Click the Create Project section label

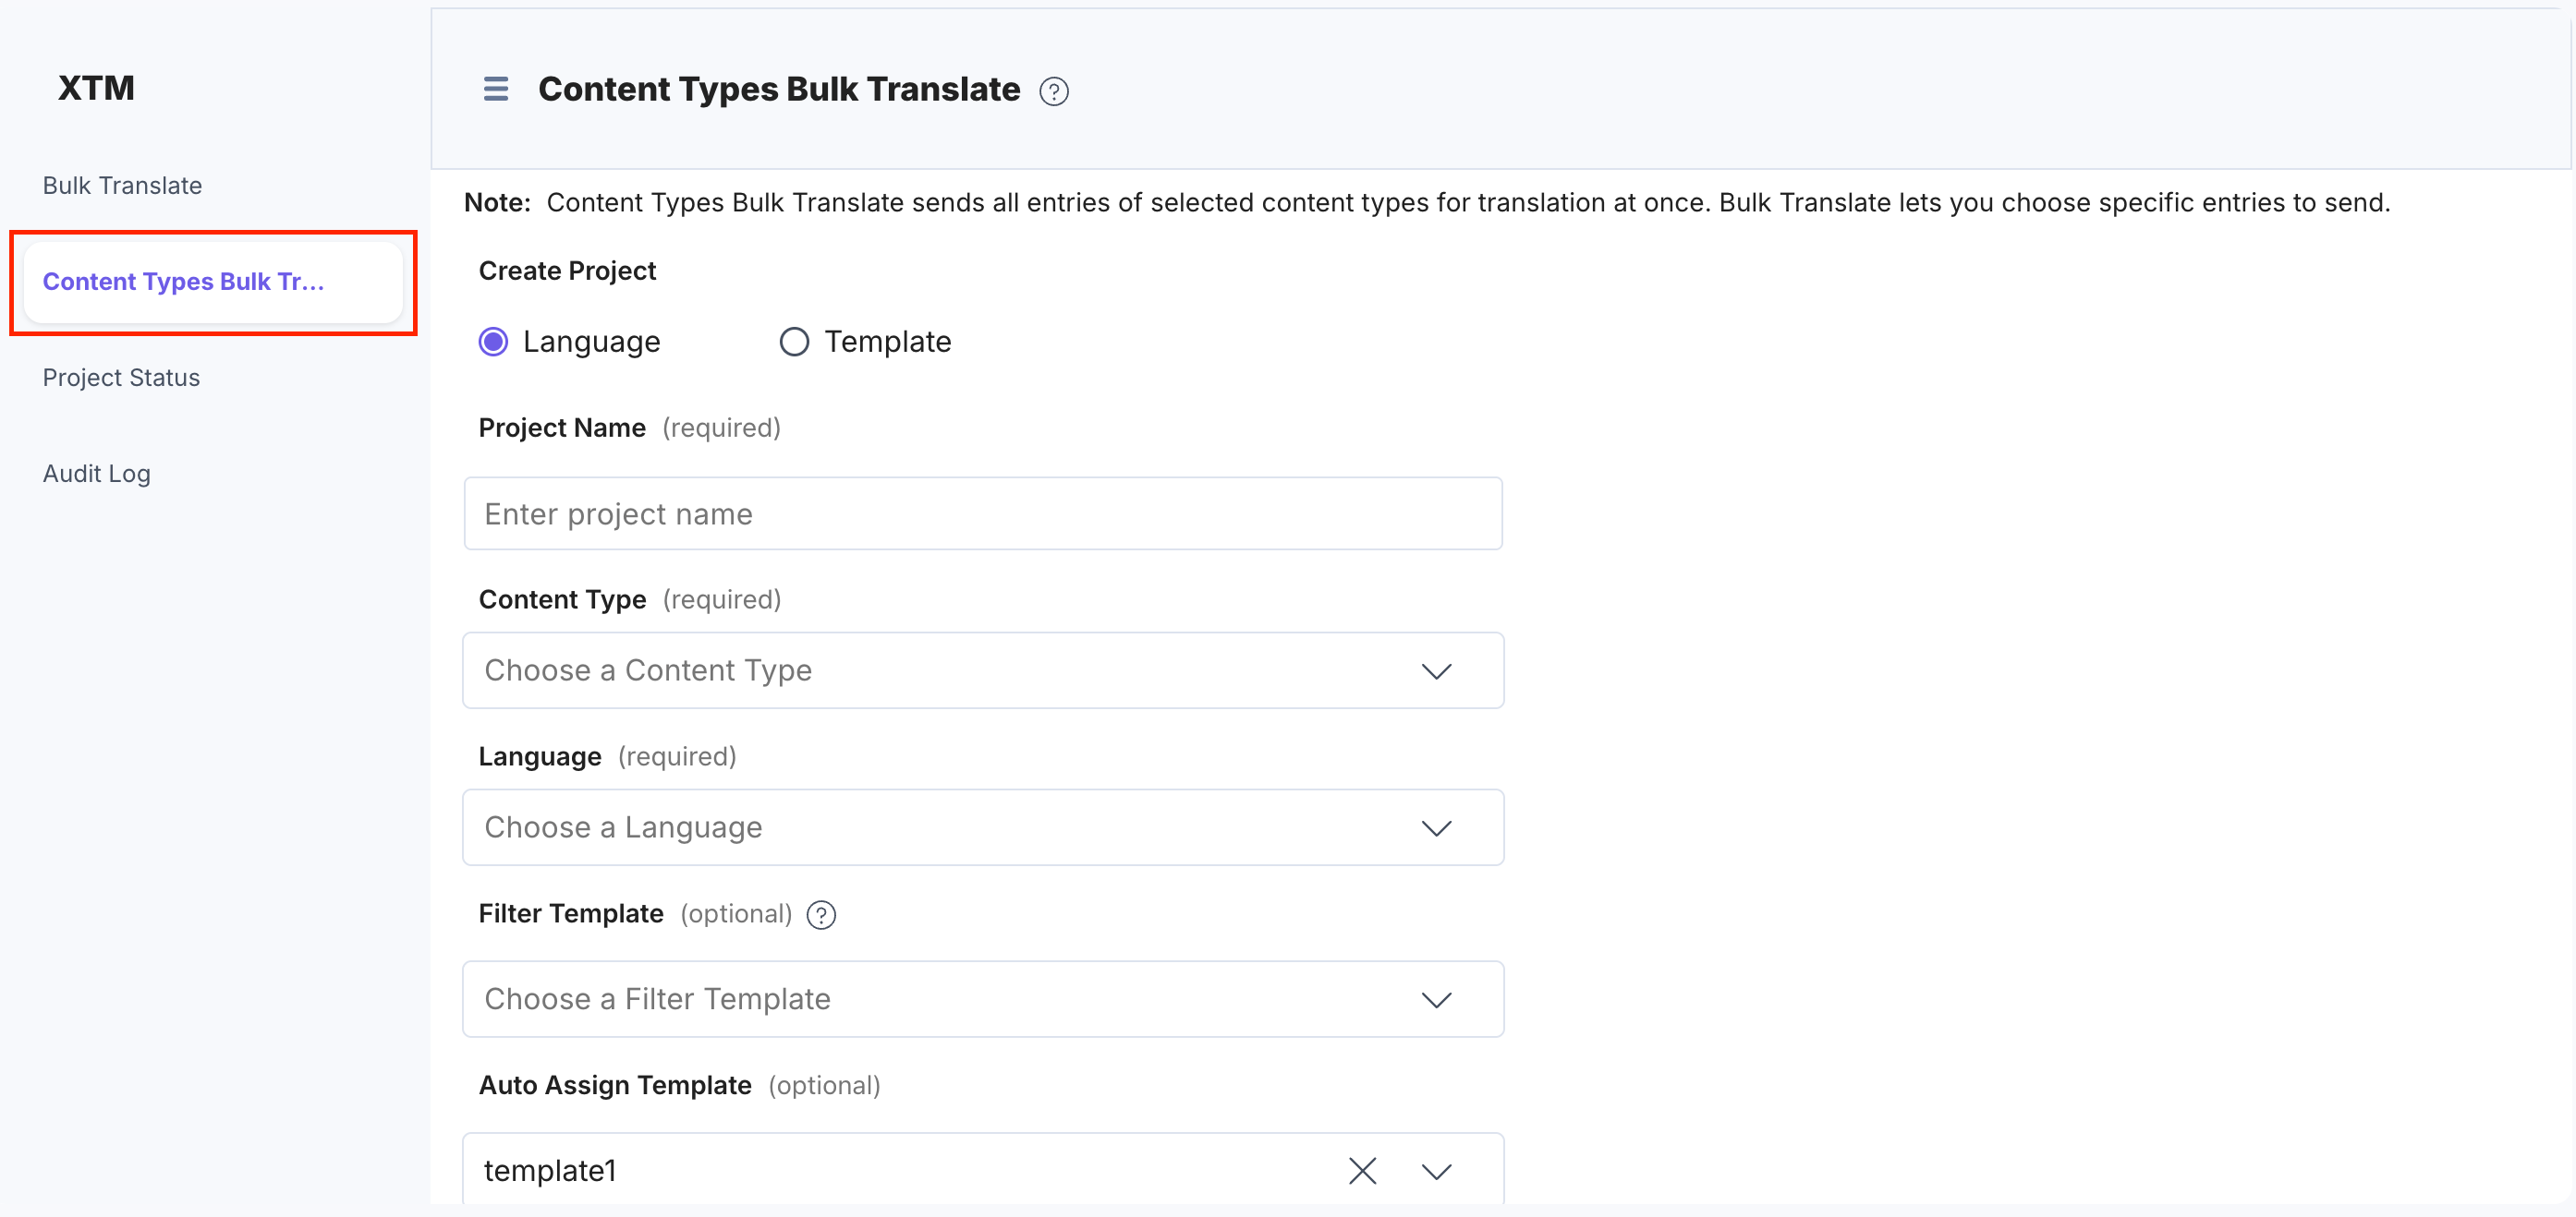(x=567, y=270)
